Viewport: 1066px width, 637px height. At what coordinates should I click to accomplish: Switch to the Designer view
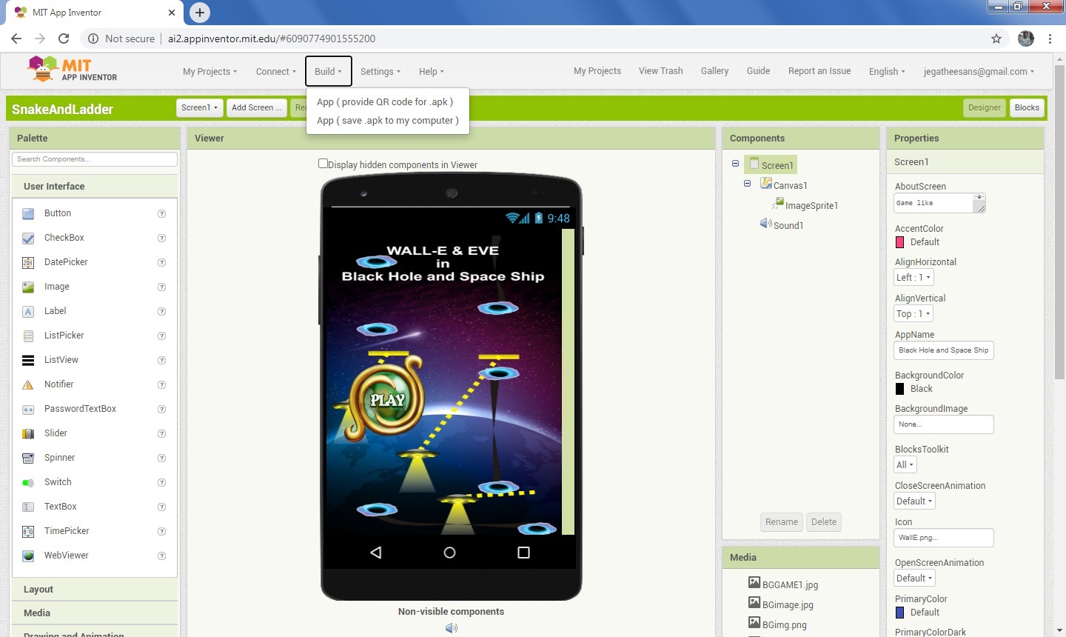(984, 107)
